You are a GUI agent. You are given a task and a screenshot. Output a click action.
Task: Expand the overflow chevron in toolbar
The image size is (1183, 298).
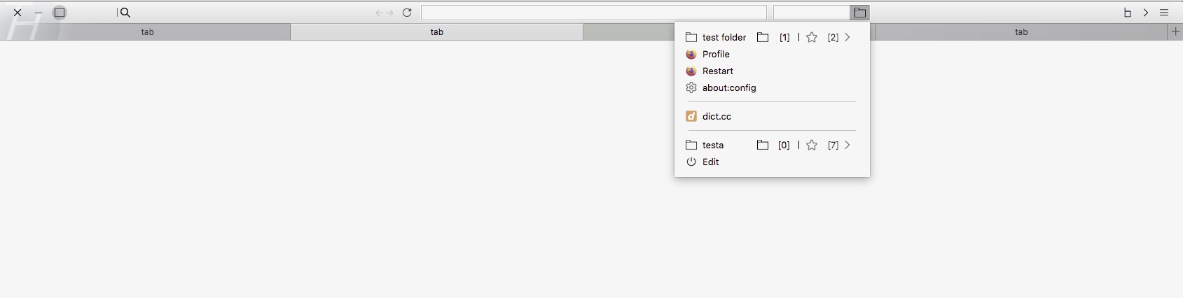(1146, 13)
